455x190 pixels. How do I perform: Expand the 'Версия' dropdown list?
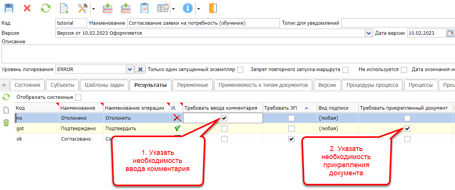click(368, 33)
